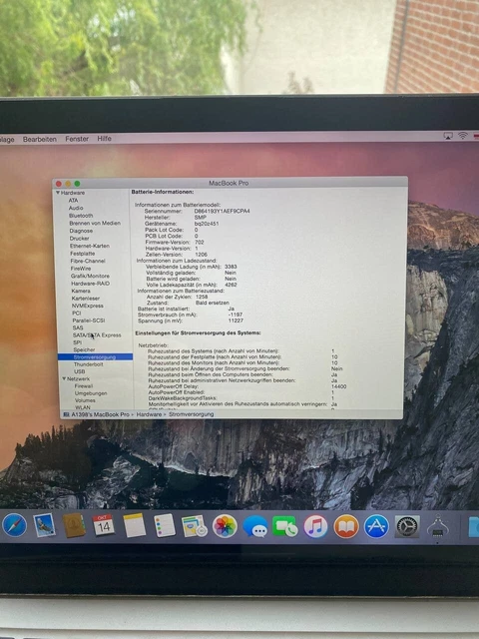Click Hardware in the path bar
The height and width of the screenshot is (639, 479).
[149, 414]
